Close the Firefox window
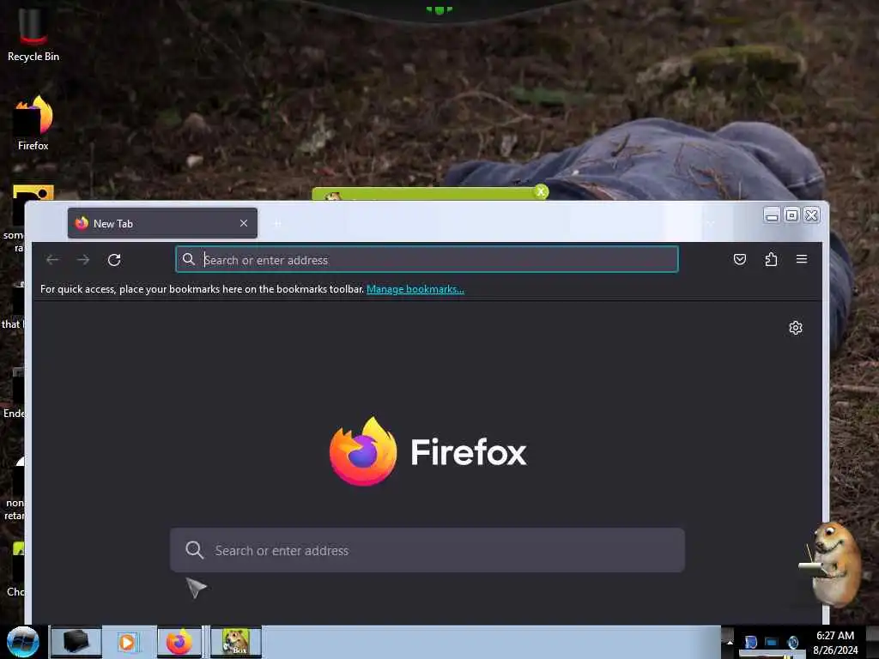The width and height of the screenshot is (879, 659). pos(811,215)
